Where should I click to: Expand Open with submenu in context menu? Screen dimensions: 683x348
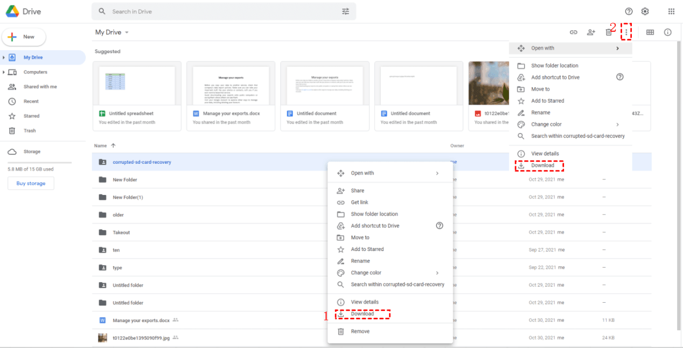pyautogui.click(x=437, y=173)
